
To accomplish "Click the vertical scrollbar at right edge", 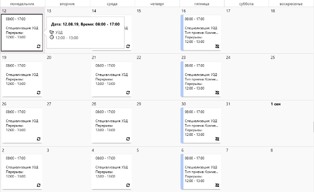I will click(312, 127).
